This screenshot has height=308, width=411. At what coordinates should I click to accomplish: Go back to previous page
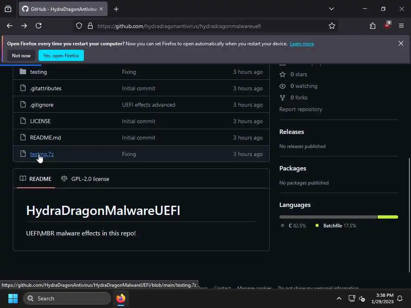(10, 26)
